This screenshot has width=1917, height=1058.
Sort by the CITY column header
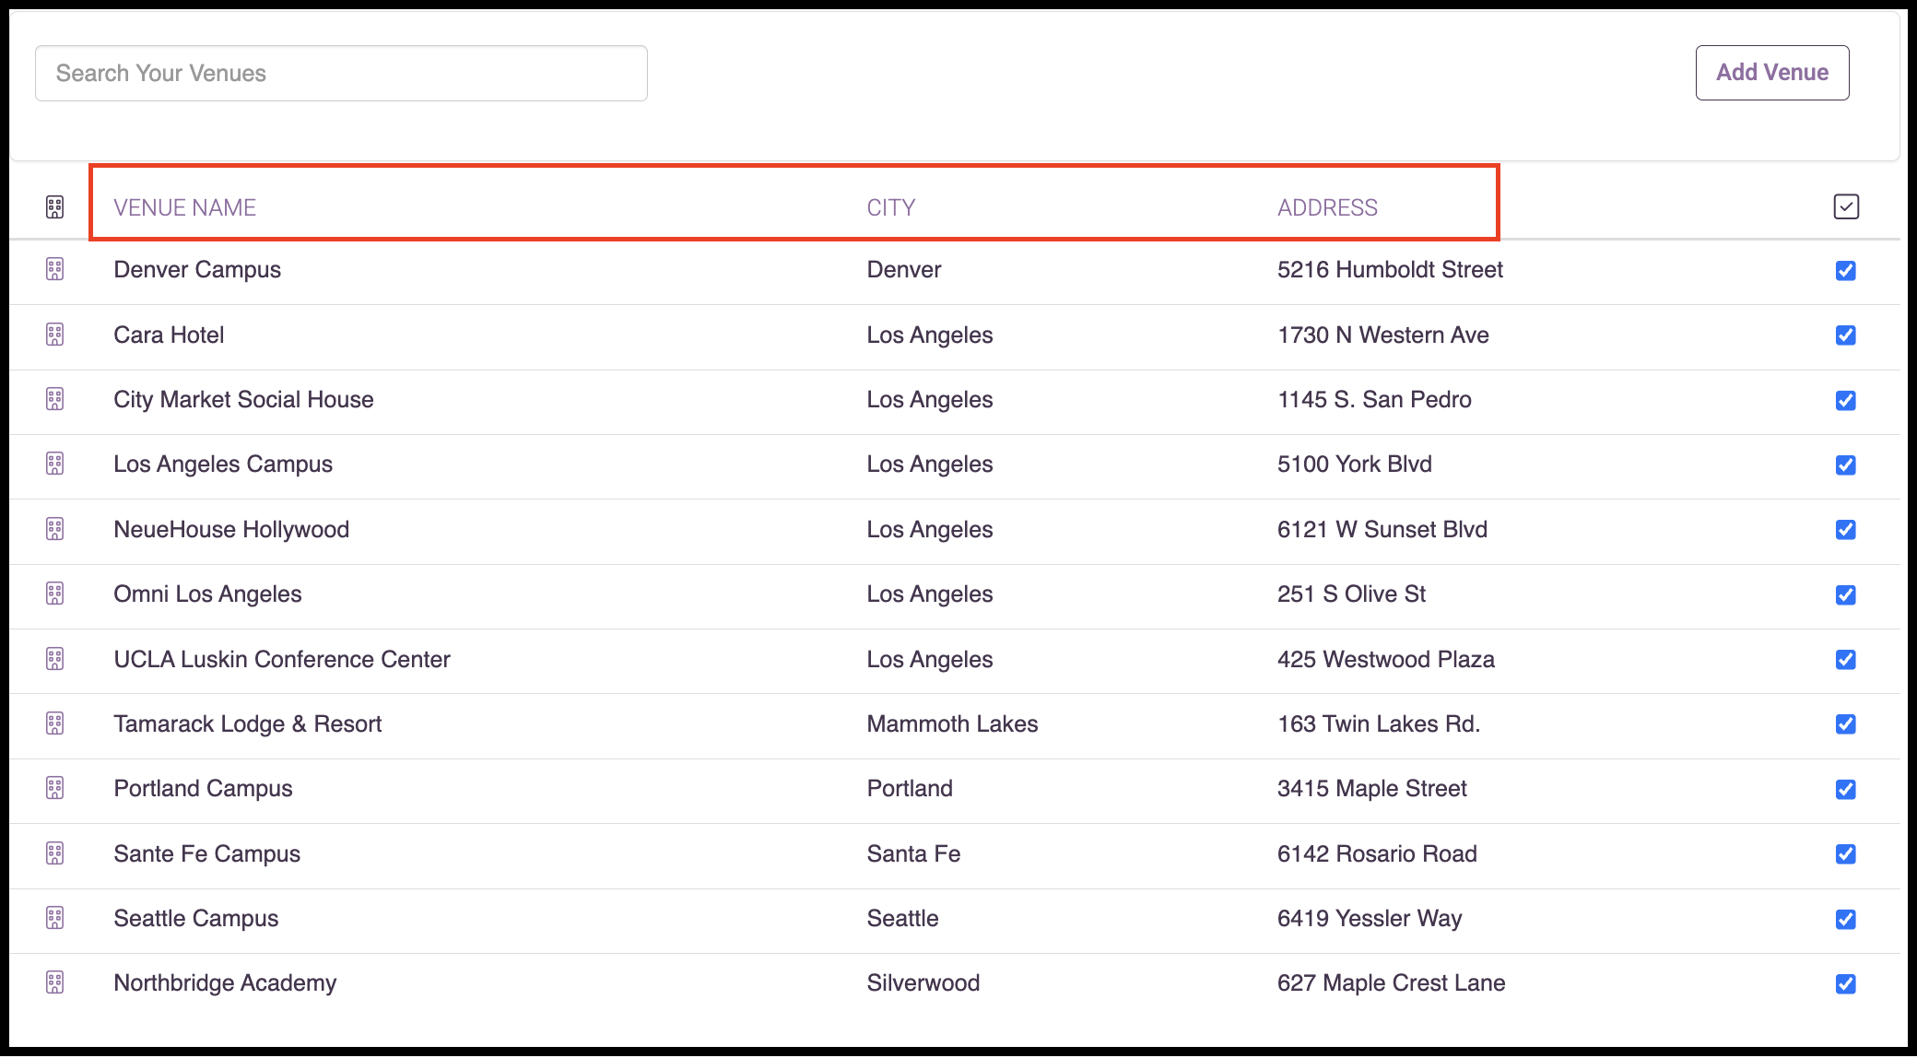890,207
